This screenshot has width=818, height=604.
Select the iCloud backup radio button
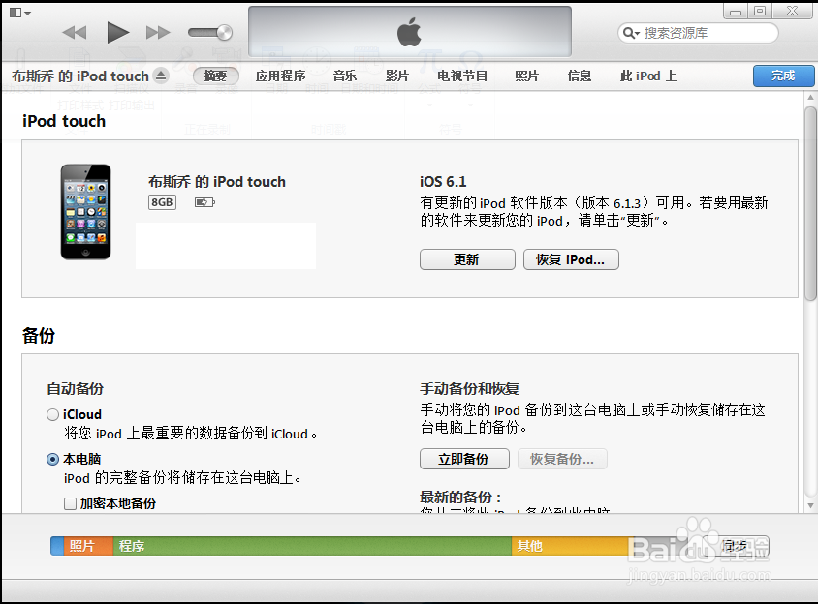(52, 415)
